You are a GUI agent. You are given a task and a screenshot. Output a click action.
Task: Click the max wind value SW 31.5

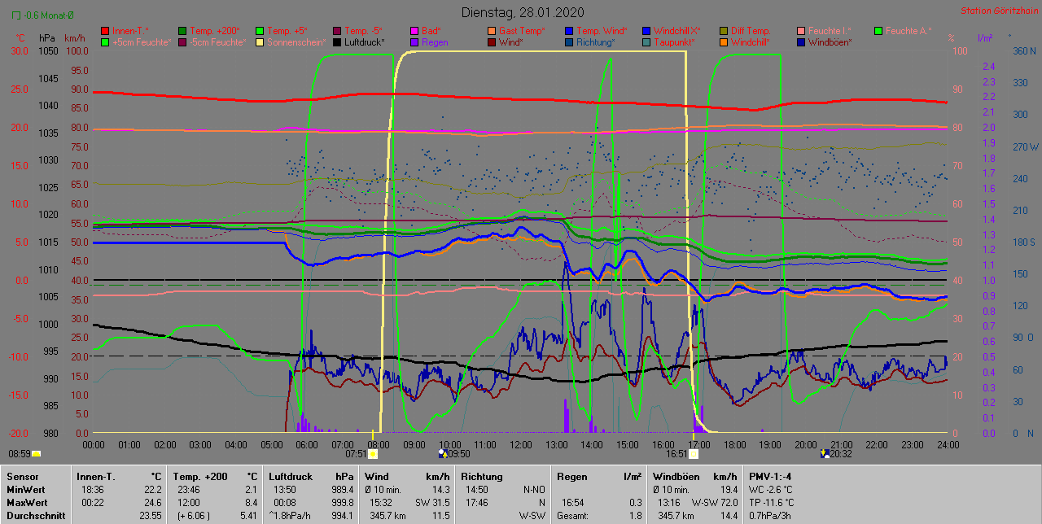432,502
